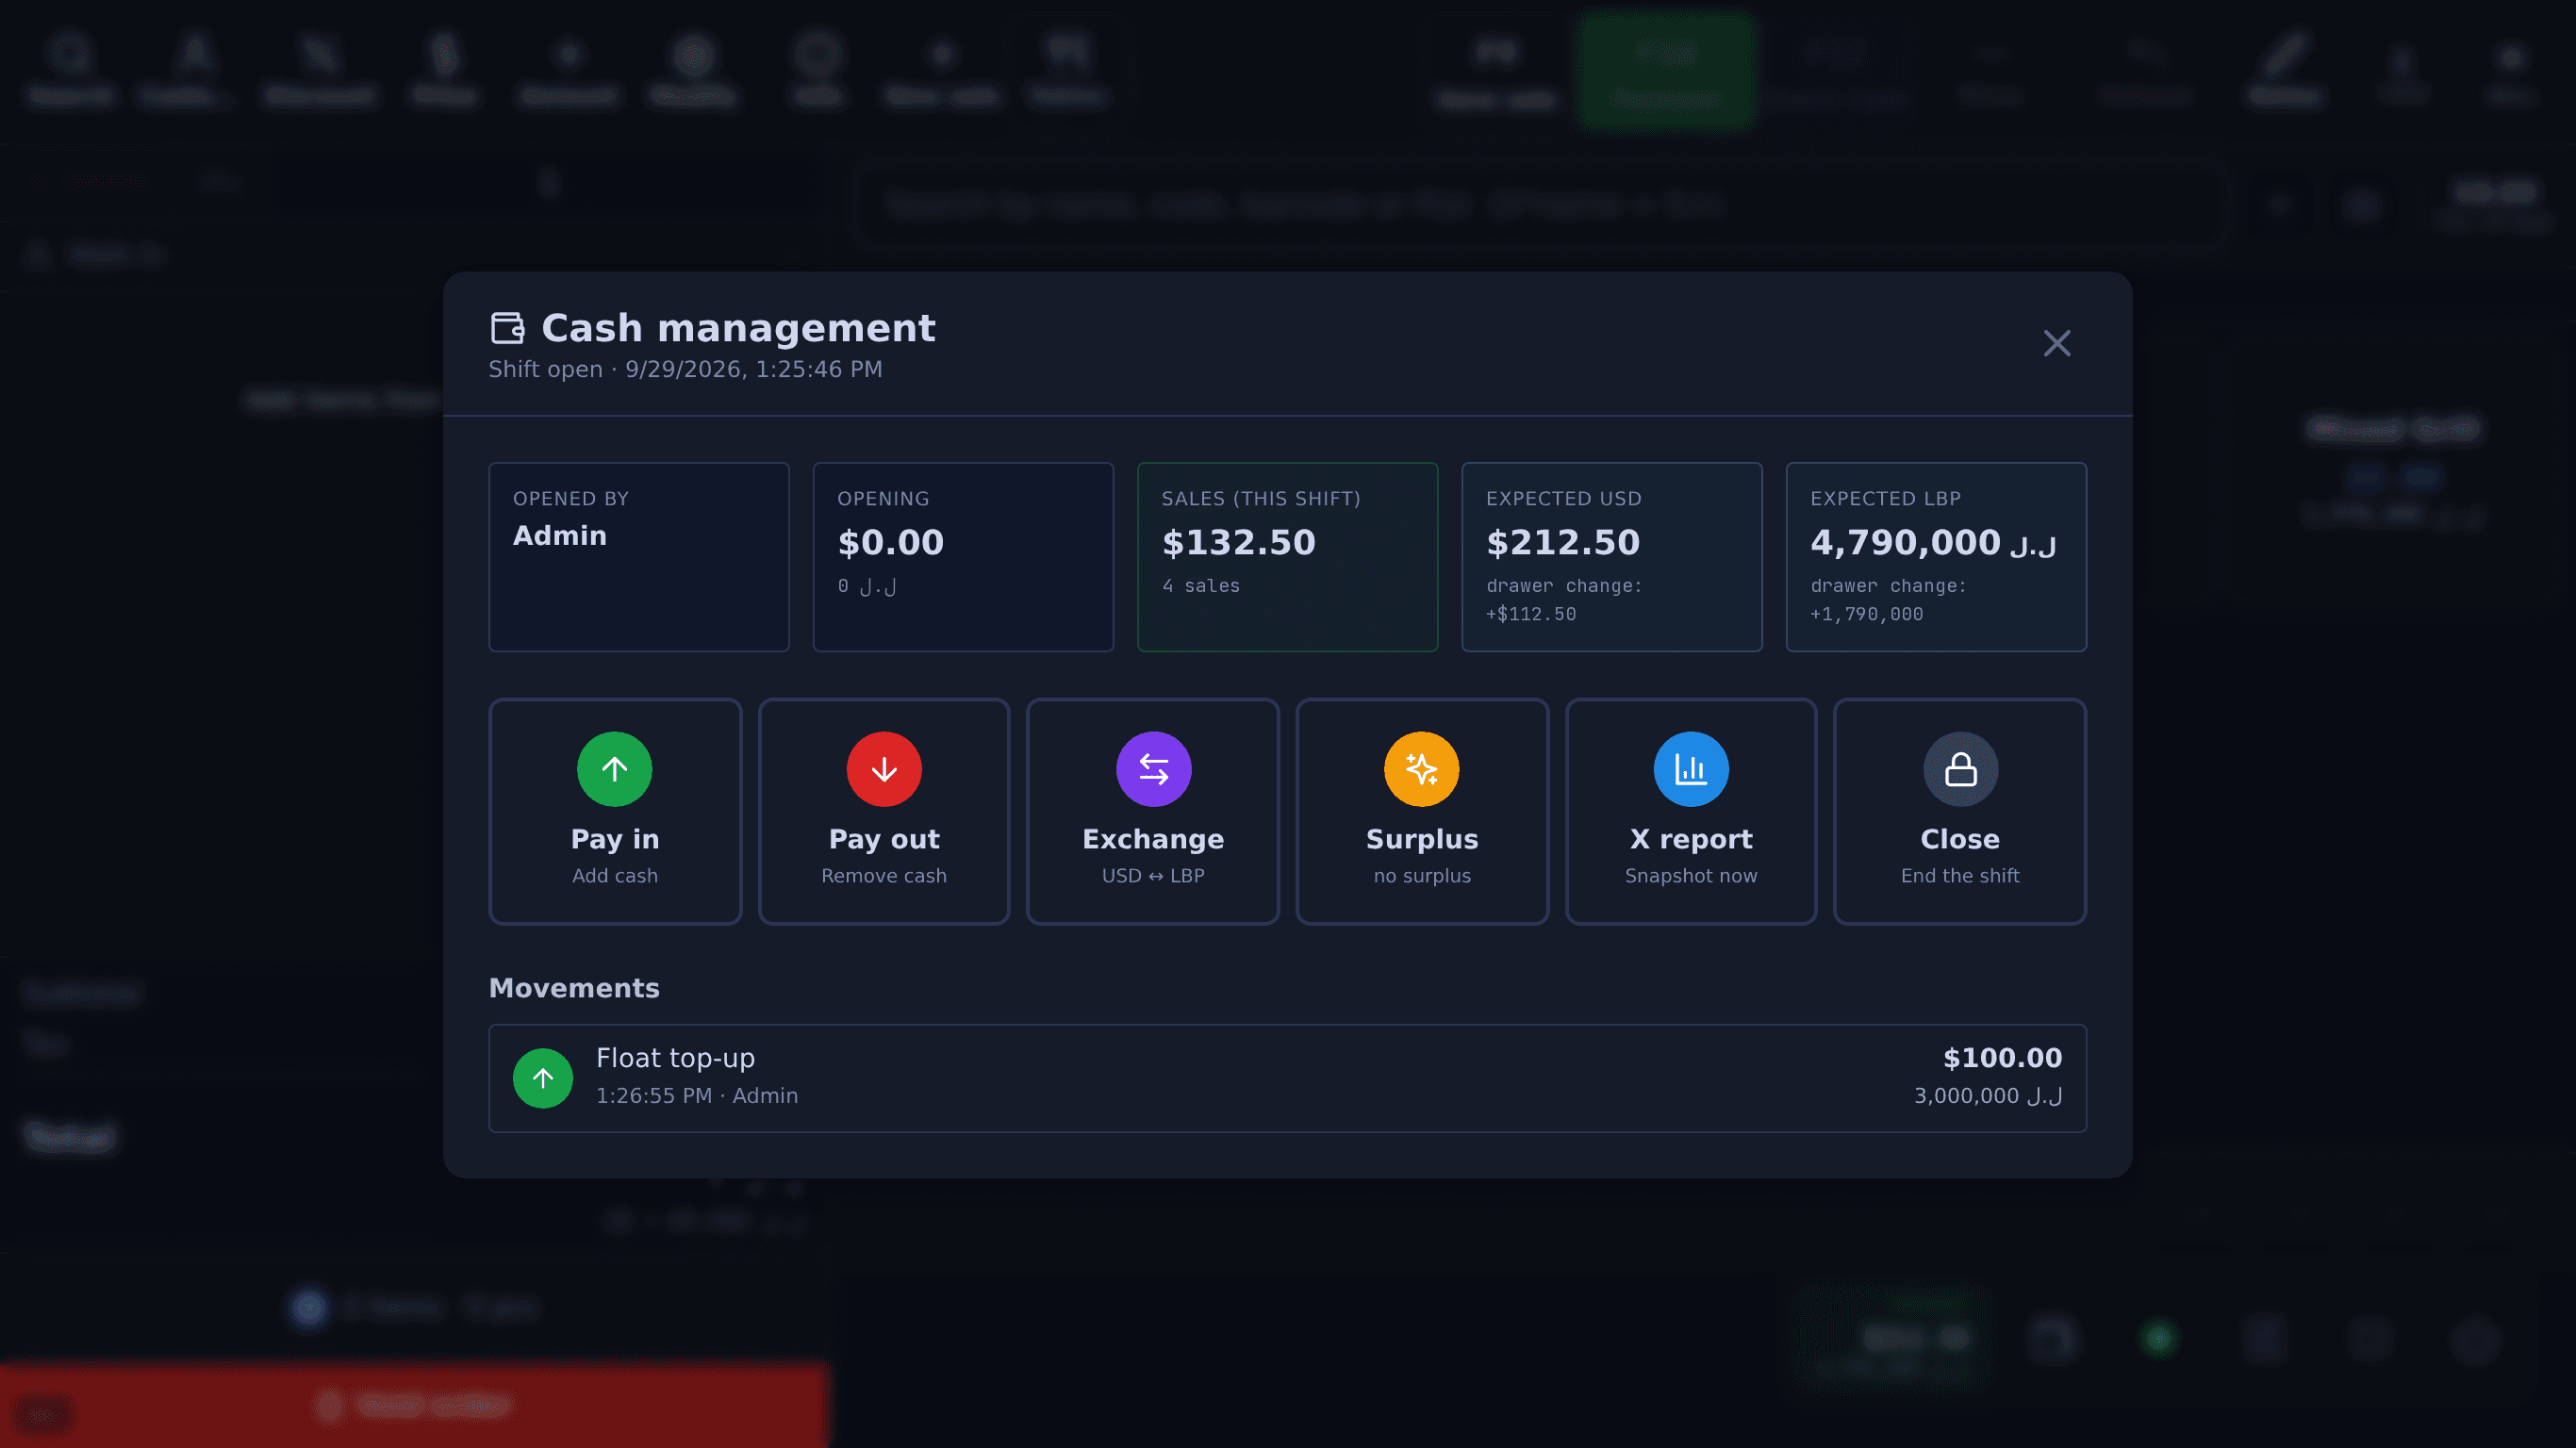Click the Sales $132.50 amount
The height and width of the screenshot is (1448, 2576).
pyautogui.click(x=1238, y=542)
